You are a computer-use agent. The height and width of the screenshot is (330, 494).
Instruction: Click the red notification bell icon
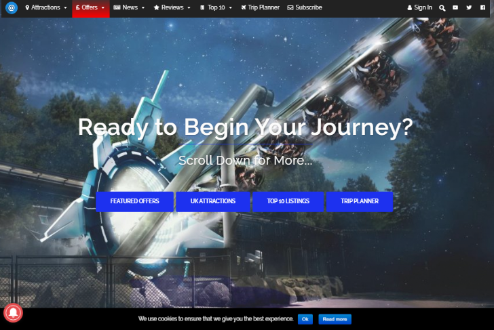coord(14,312)
